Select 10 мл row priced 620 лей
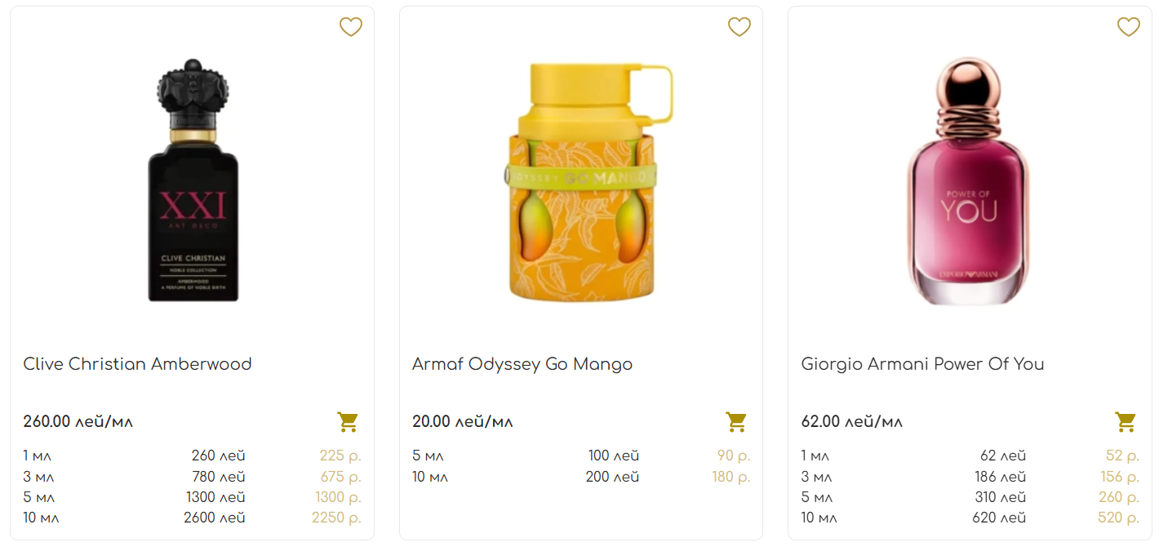The width and height of the screenshot is (1159, 547). 970,518
